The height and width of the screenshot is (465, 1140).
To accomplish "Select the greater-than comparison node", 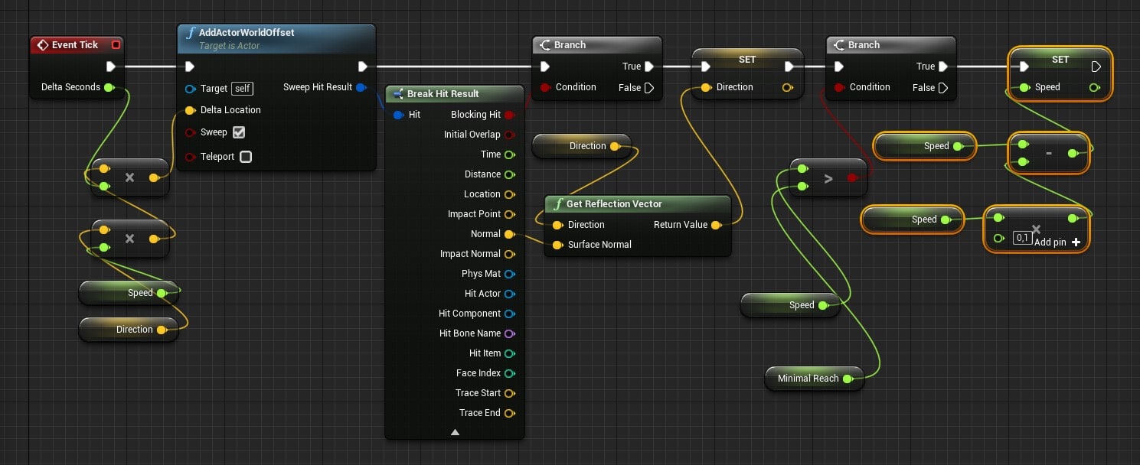I will pos(828,178).
